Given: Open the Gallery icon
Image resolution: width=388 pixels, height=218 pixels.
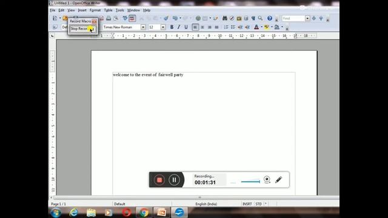Looking at the screenshot, I should tap(239, 18).
